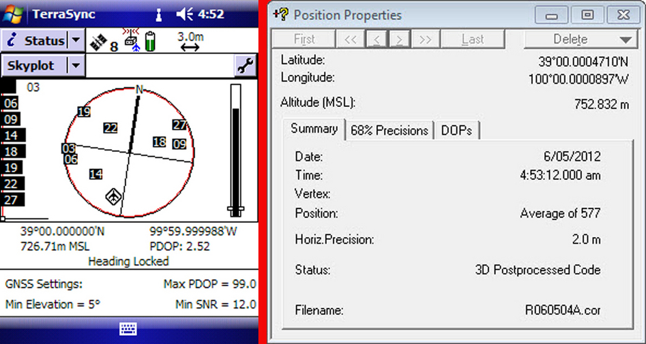The image size is (646, 344).
Task: Tap the Position Properties window icon
Action: click(280, 14)
